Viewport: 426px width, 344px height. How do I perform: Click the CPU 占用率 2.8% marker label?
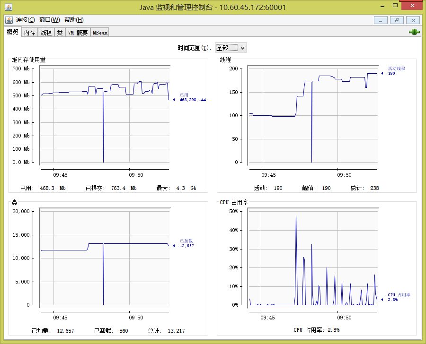(x=396, y=297)
